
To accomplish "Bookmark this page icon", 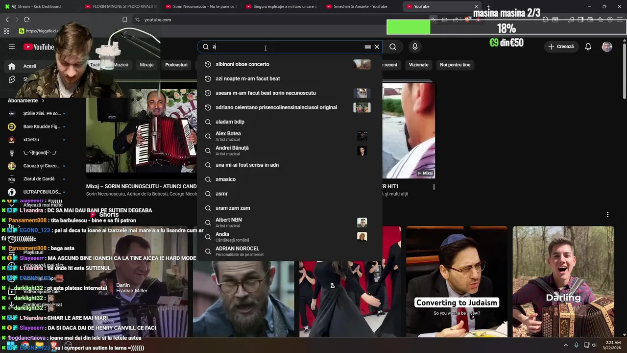I will click(x=124, y=20).
